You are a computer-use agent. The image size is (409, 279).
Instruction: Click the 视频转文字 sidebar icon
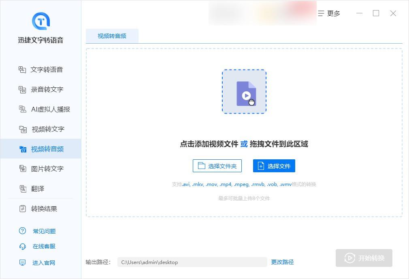[x=23, y=129]
